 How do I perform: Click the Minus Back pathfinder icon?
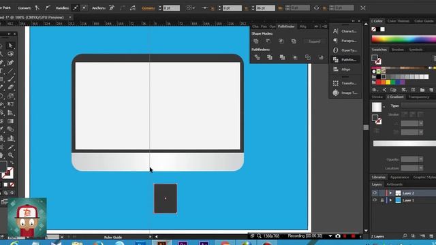tap(321, 57)
